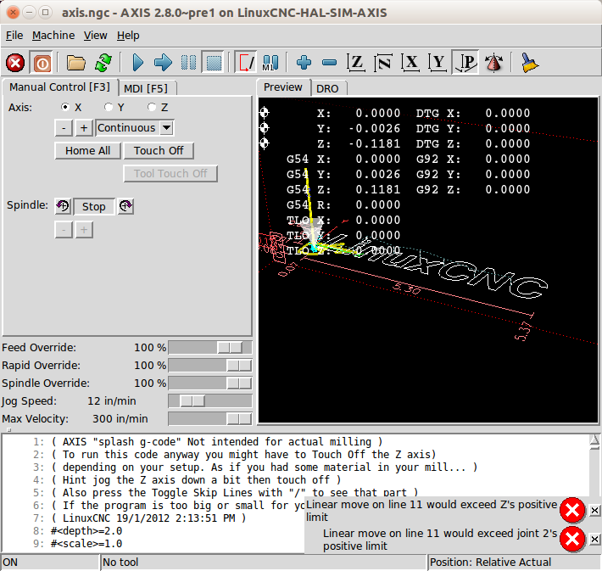Screen dimensions: 602x571
Task: Toggle skip lines with slash
Action: point(246,63)
